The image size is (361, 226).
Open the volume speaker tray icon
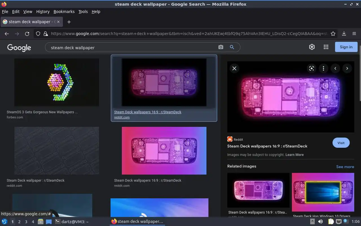[320, 222]
